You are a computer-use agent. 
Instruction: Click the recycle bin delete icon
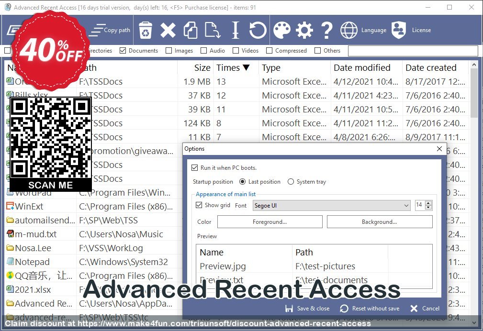tap(146, 30)
